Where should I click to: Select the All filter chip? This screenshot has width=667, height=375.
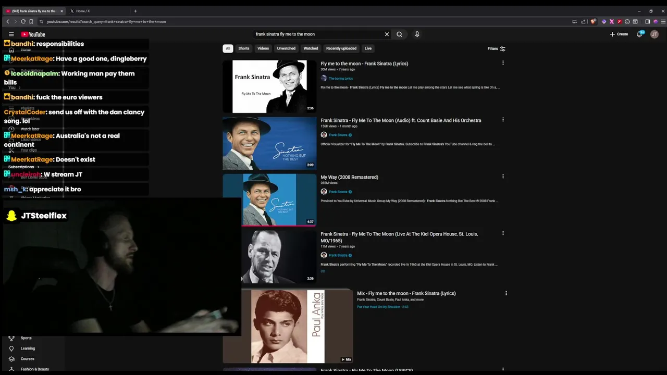pos(228,48)
